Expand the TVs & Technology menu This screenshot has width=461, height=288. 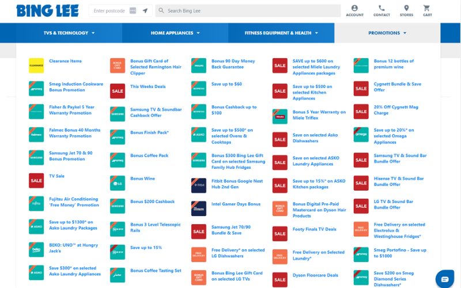69,33
